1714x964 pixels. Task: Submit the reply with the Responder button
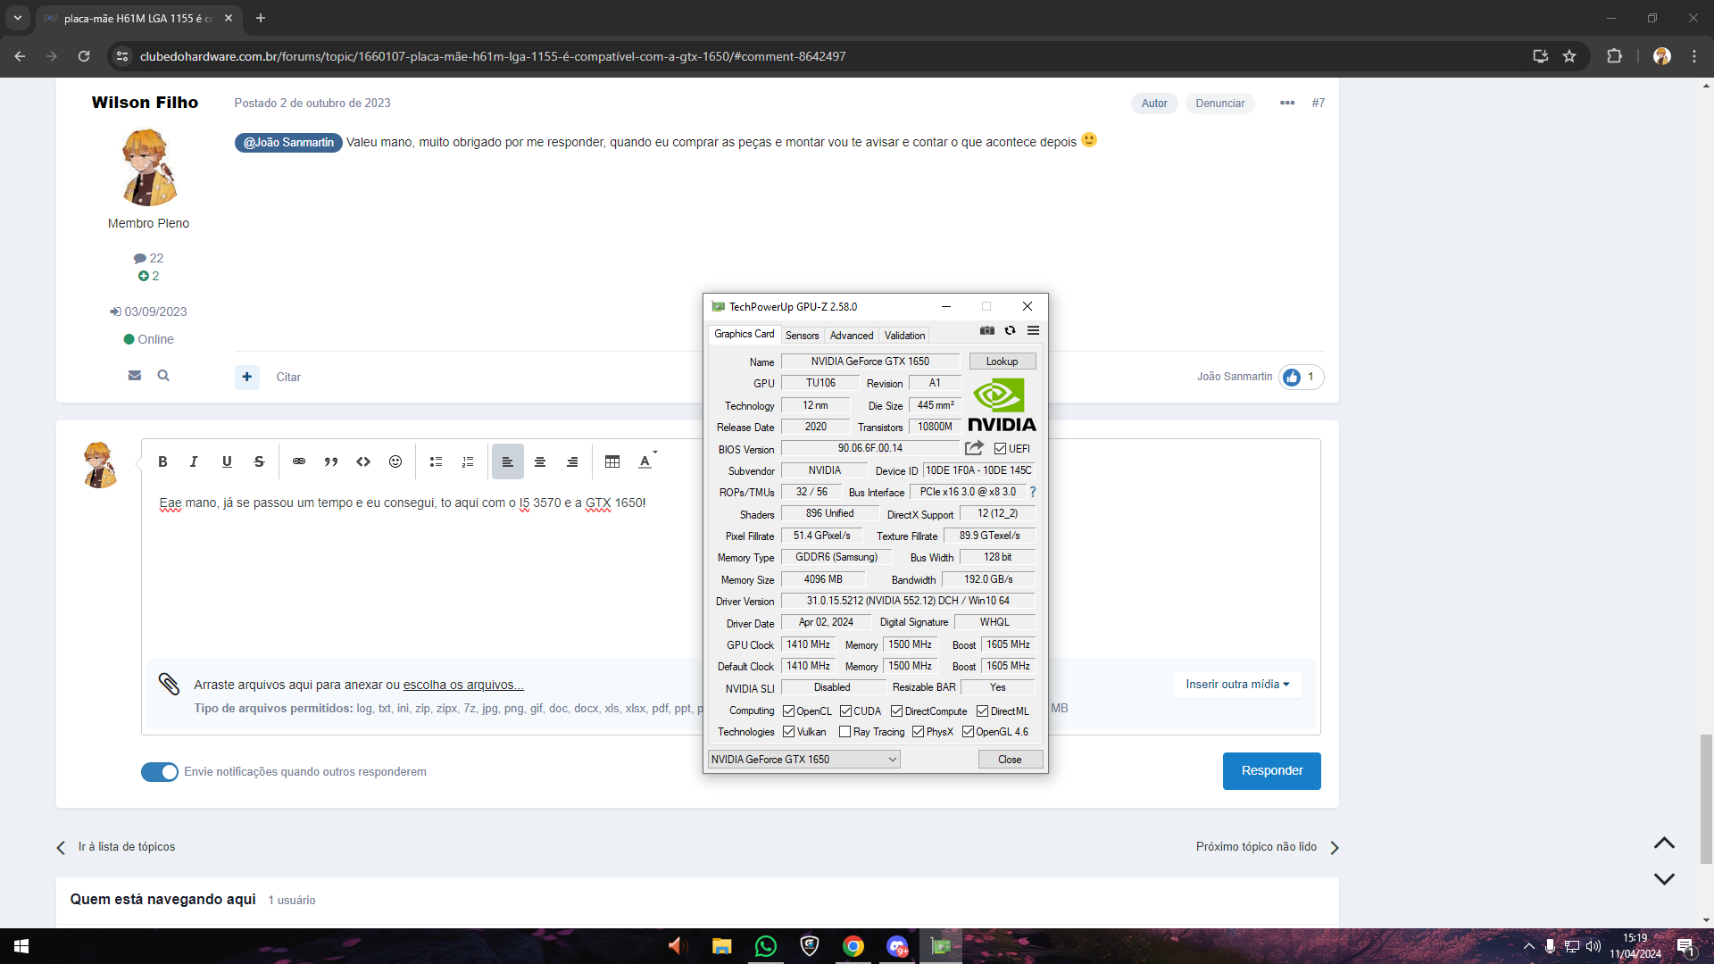pos(1272,771)
